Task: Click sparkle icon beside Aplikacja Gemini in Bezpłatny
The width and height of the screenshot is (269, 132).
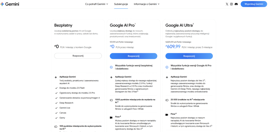Action: coord(56,77)
